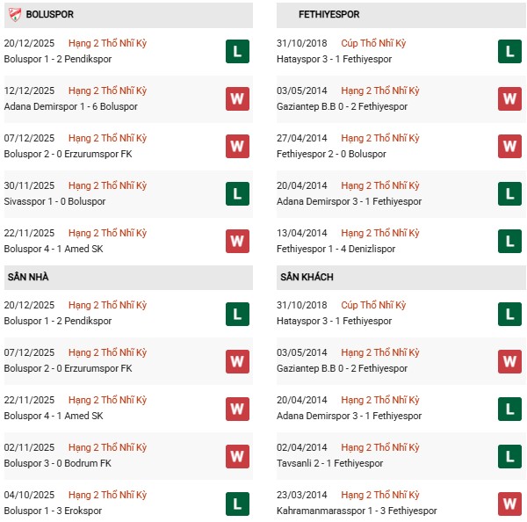Viewport: 527px width, 522px height.
Task: Click the Boluspor club crest logo
Action: pos(14,14)
